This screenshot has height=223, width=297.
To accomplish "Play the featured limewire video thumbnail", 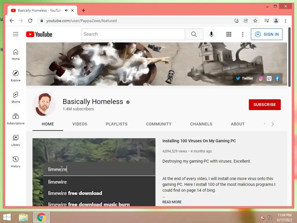I will click(94, 172).
